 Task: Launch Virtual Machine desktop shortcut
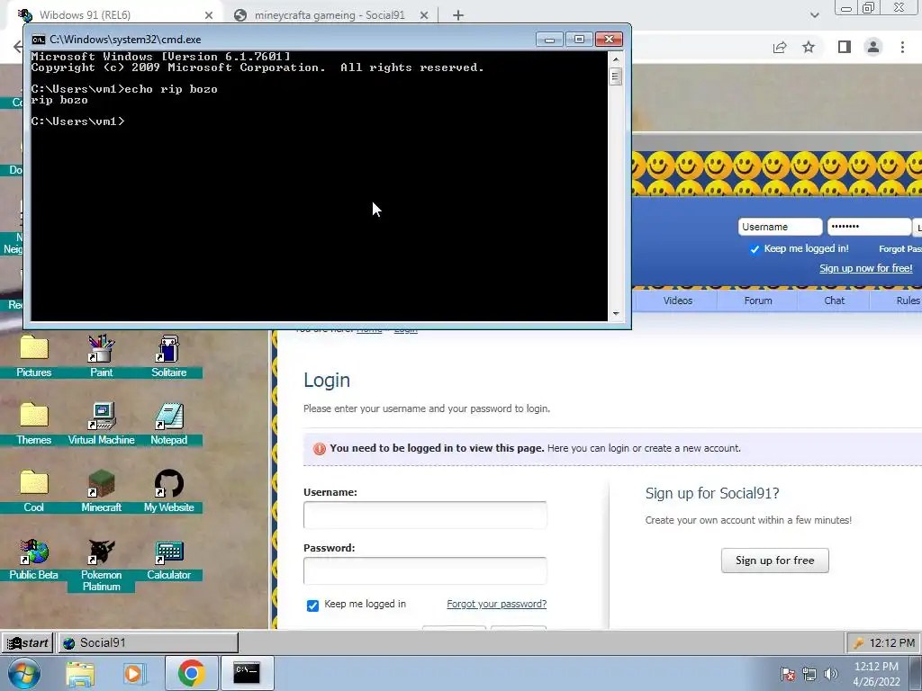pos(101,423)
